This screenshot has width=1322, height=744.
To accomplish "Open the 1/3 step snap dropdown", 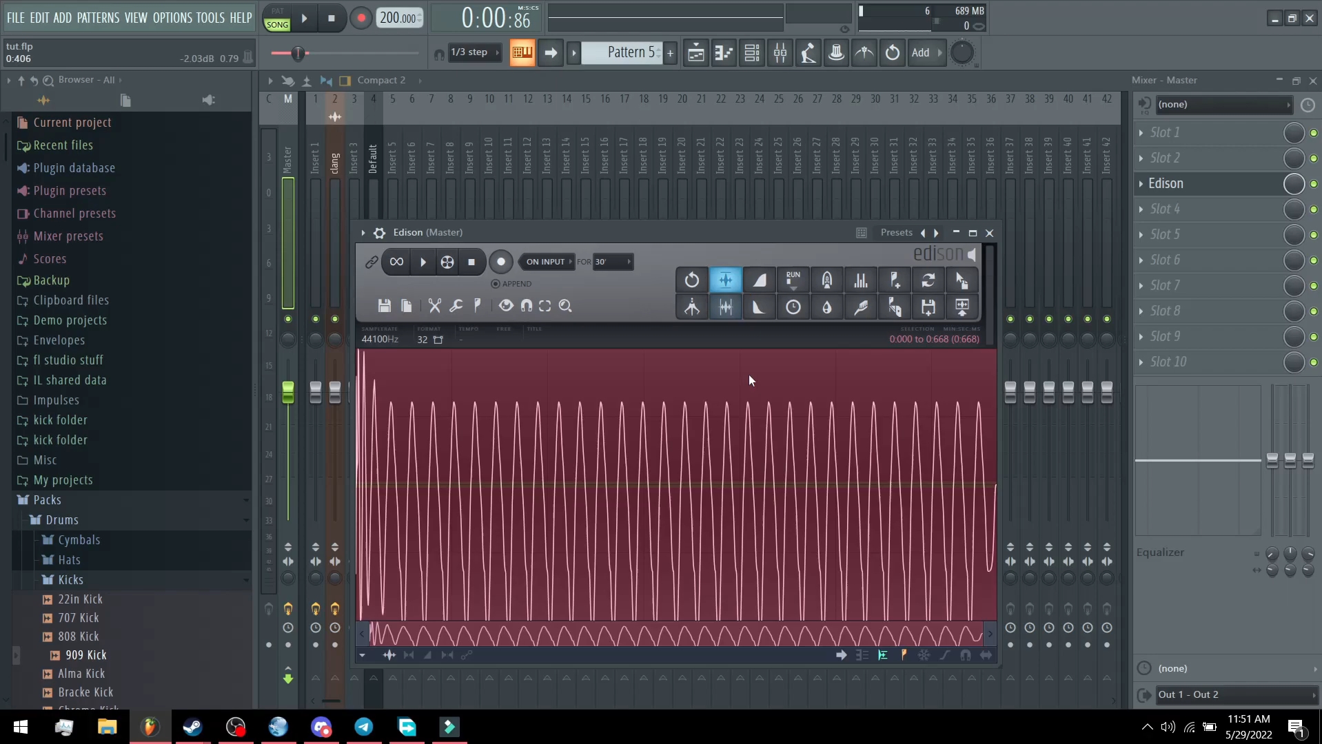I will click(474, 52).
